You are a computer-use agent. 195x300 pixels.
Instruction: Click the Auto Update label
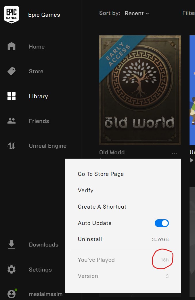tap(95, 223)
